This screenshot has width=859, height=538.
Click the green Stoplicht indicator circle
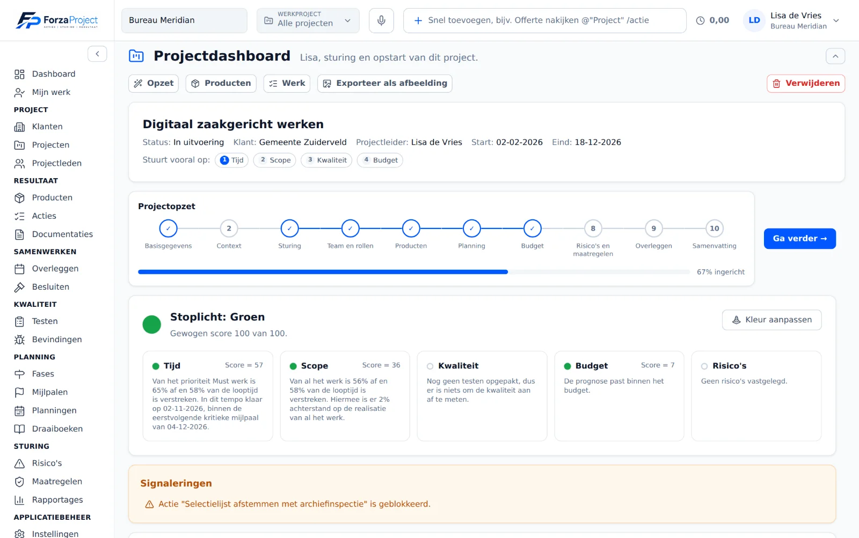click(x=152, y=325)
